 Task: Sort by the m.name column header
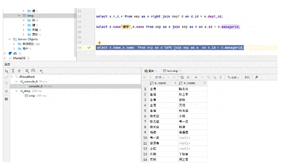(193, 83)
